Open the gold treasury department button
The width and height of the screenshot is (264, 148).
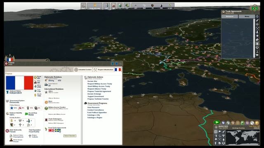coord(257,123)
